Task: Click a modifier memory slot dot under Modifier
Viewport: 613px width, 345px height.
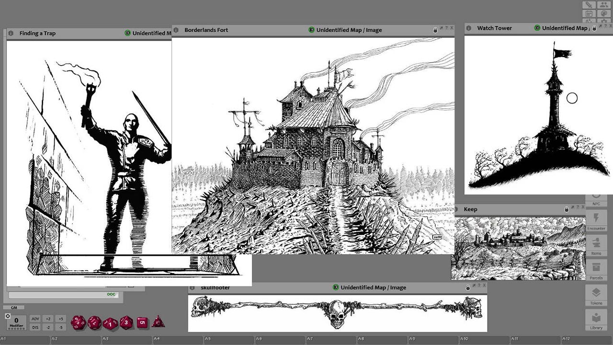Action: click(15, 329)
